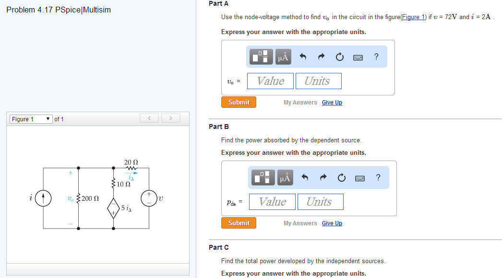This screenshot has width=502, height=278.
Task: Click the Value field for vo in Part A
Action: tap(270, 81)
